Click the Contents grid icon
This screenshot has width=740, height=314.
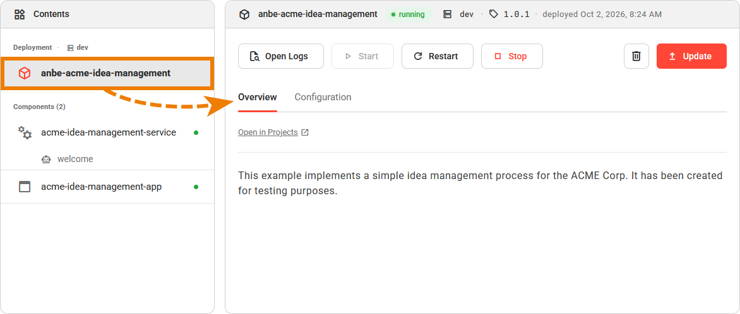(20, 14)
